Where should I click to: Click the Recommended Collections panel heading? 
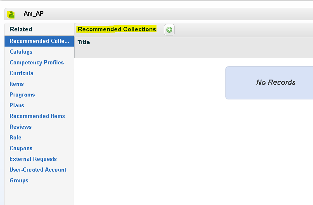coord(117,29)
